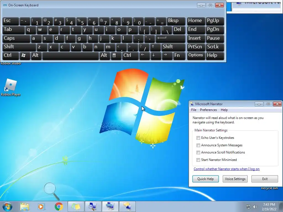Click the right Alt key
Screen dimensions: 283x212
[x=104, y=56]
